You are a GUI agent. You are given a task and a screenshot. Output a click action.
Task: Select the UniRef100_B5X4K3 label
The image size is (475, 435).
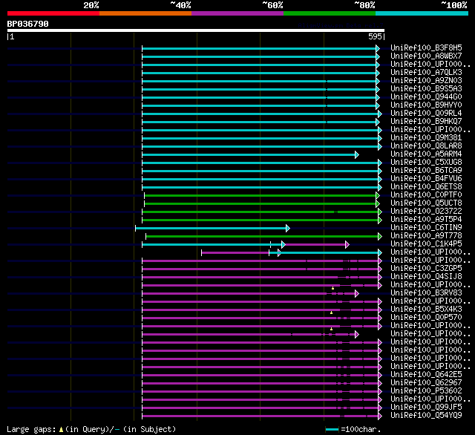point(426,310)
